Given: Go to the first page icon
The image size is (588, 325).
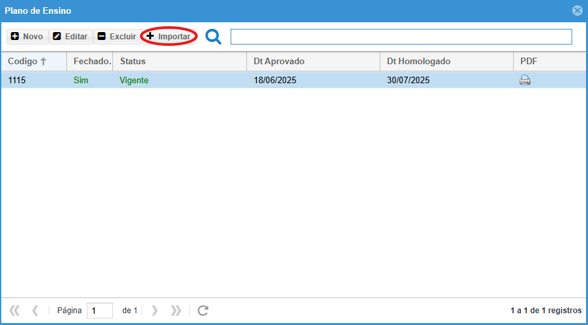Looking at the screenshot, I should click(14, 311).
